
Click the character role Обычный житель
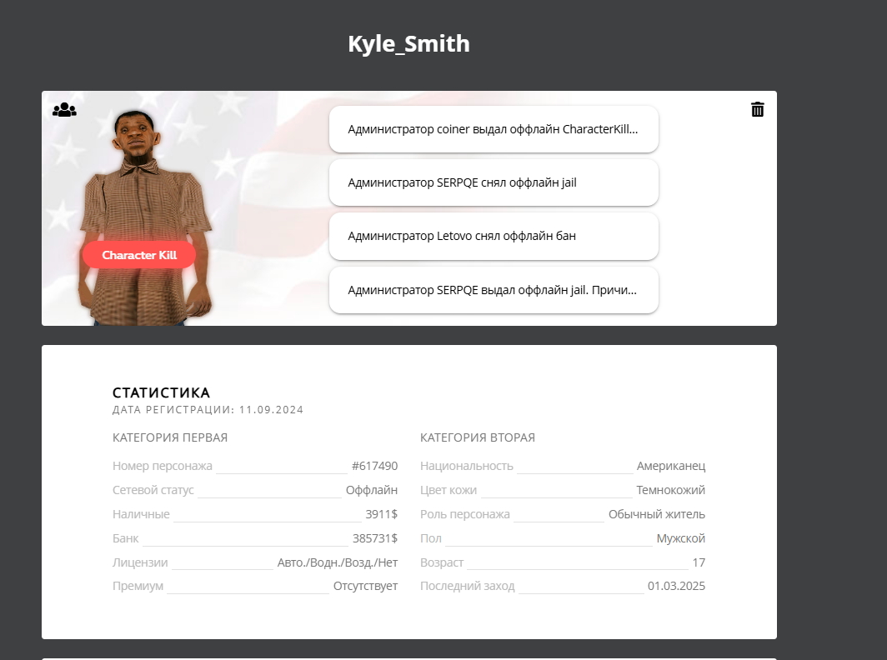pyautogui.click(x=656, y=514)
